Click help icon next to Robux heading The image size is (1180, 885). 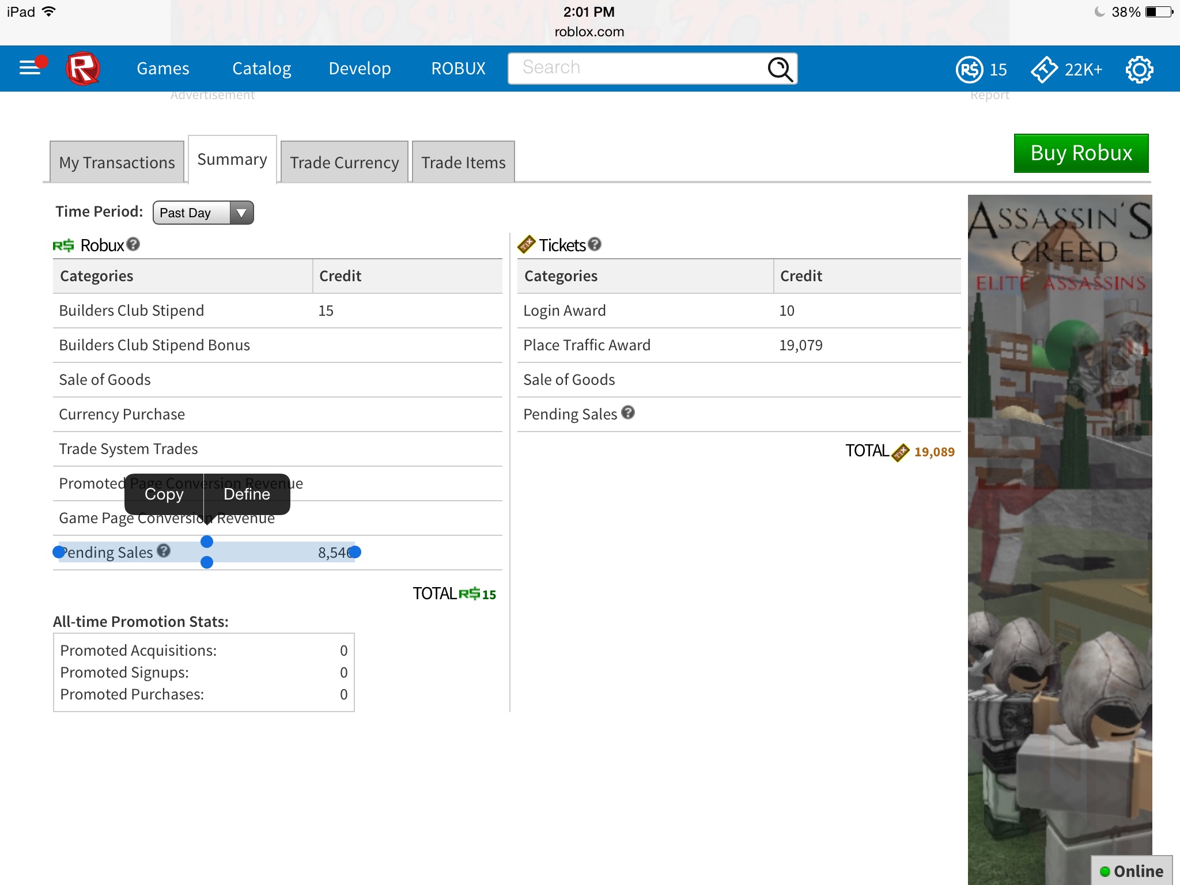(x=133, y=244)
